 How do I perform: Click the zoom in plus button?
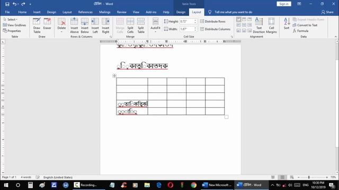coord(327,177)
